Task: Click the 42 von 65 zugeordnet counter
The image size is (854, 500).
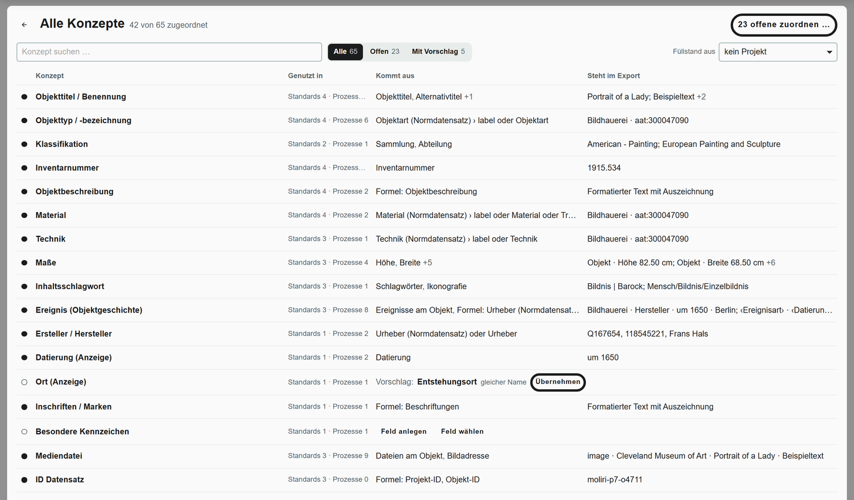Action: coord(168,25)
